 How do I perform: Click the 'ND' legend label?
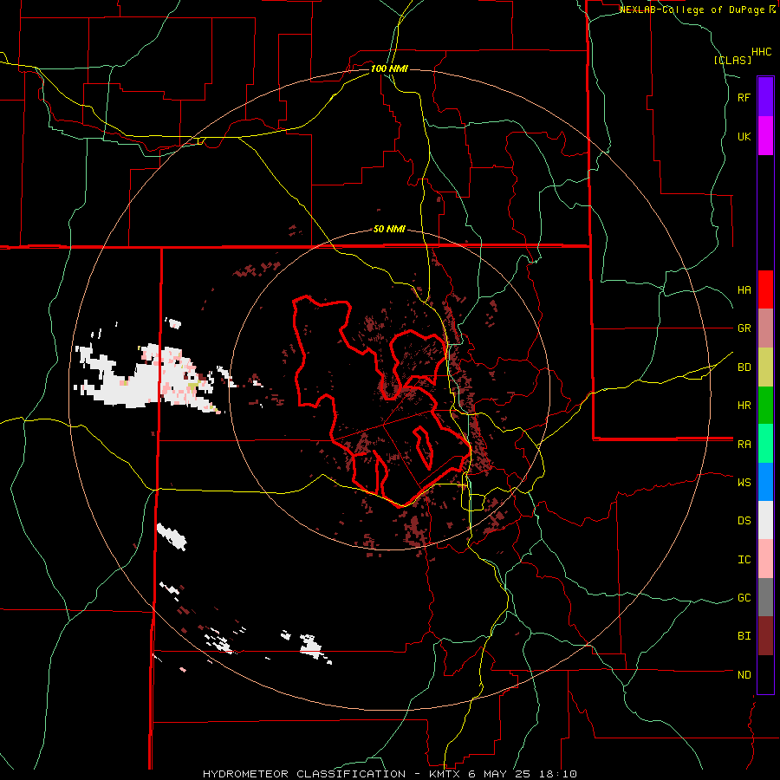744,675
